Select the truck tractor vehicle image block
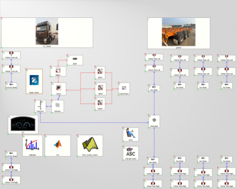 coord(47,33)
